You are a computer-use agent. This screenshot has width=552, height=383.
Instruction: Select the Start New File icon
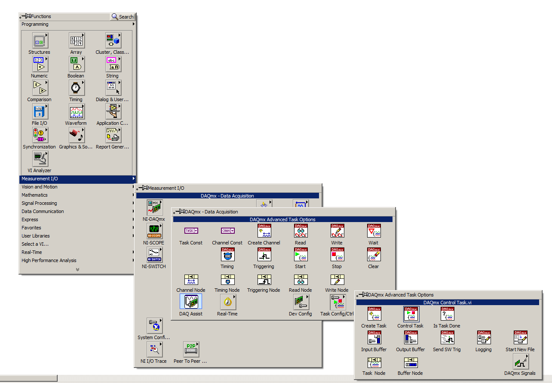tap(520, 338)
